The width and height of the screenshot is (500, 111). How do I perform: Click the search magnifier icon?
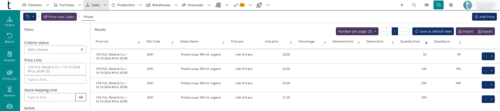pos(414,5)
